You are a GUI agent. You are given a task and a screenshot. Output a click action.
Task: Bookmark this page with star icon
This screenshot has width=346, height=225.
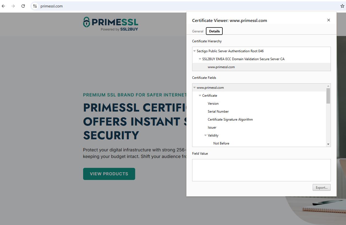pyautogui.click(x=342, y=6)
